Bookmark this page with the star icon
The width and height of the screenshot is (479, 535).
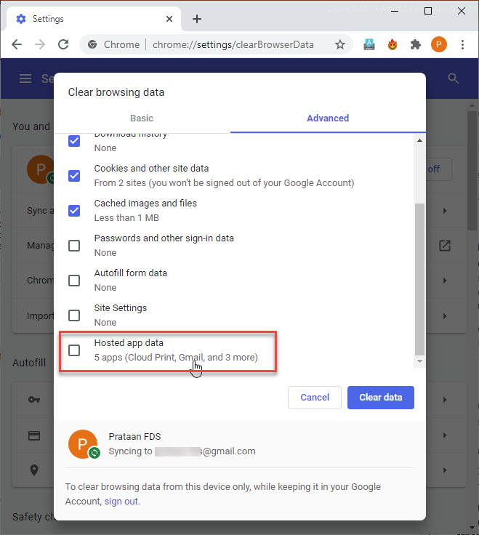click(339, 44)
